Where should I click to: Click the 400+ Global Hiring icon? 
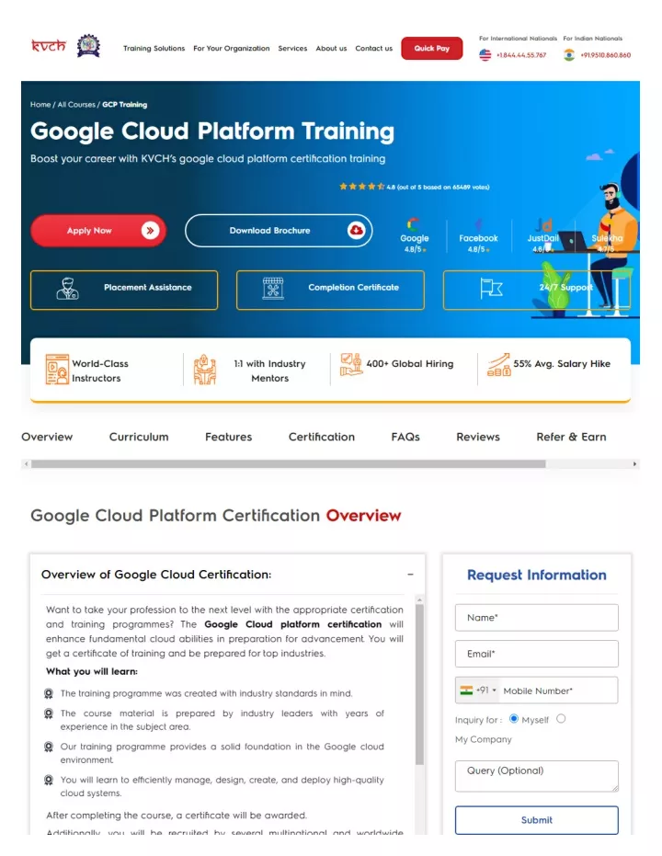pyautogui.click(x=351, y=364)
